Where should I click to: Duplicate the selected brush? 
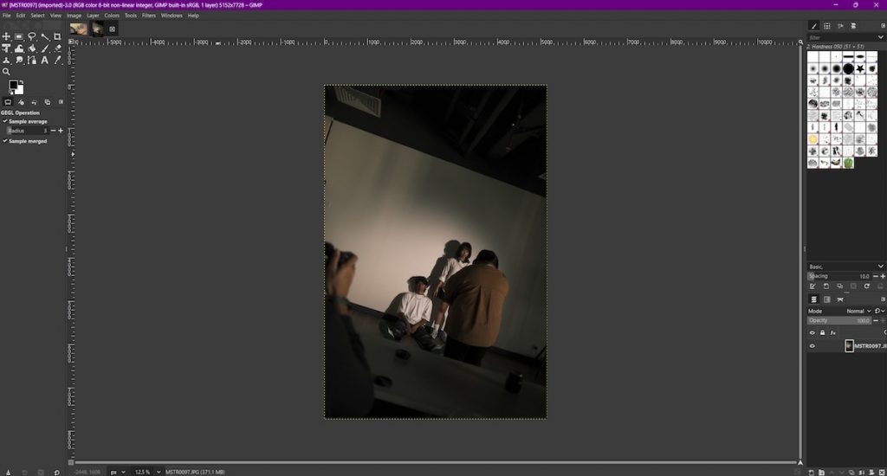tap(839, 286)
